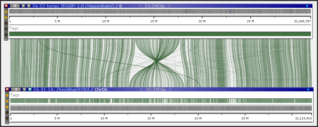This screenshot has height=127, width=318.
Task: Click cyan triangle at right of ZhenShan97V3 header
Action: 308,89
